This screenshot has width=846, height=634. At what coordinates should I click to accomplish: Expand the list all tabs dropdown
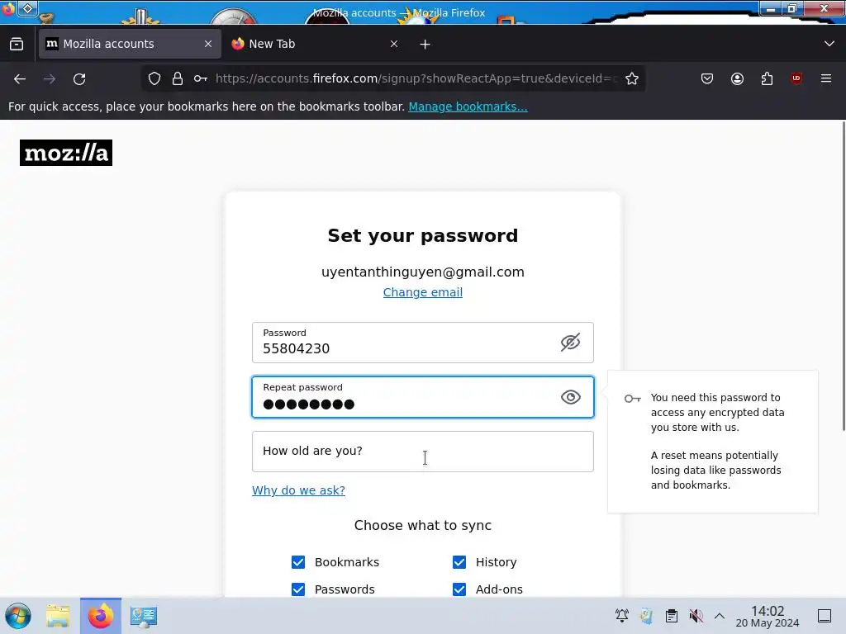[x=829, y=44]
